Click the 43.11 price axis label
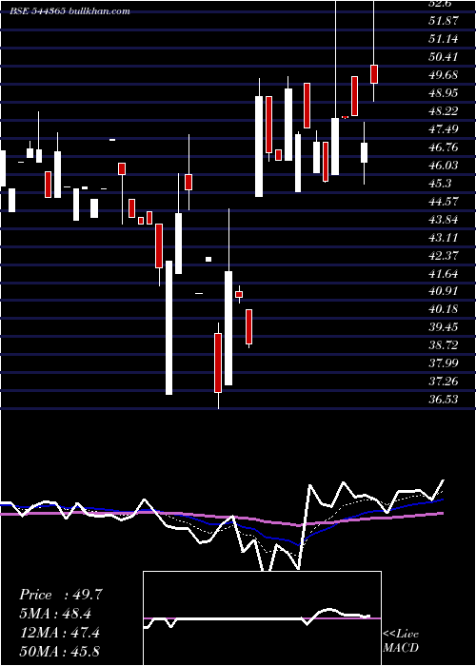 tap(443, 238)
